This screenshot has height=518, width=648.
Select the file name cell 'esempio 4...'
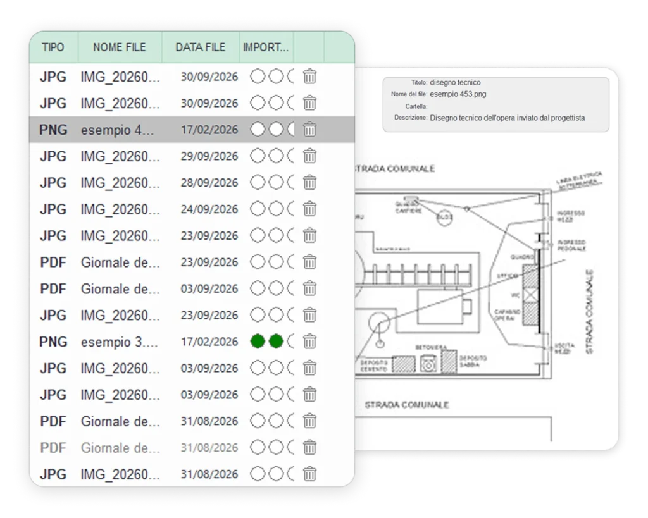point(117,130)
